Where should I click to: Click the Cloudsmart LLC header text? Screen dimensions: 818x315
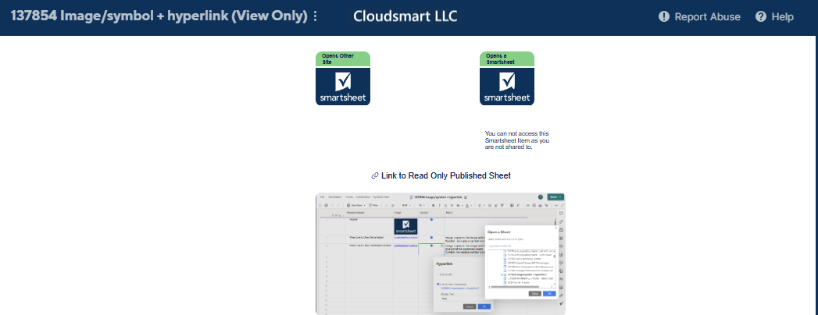(405, 16)
